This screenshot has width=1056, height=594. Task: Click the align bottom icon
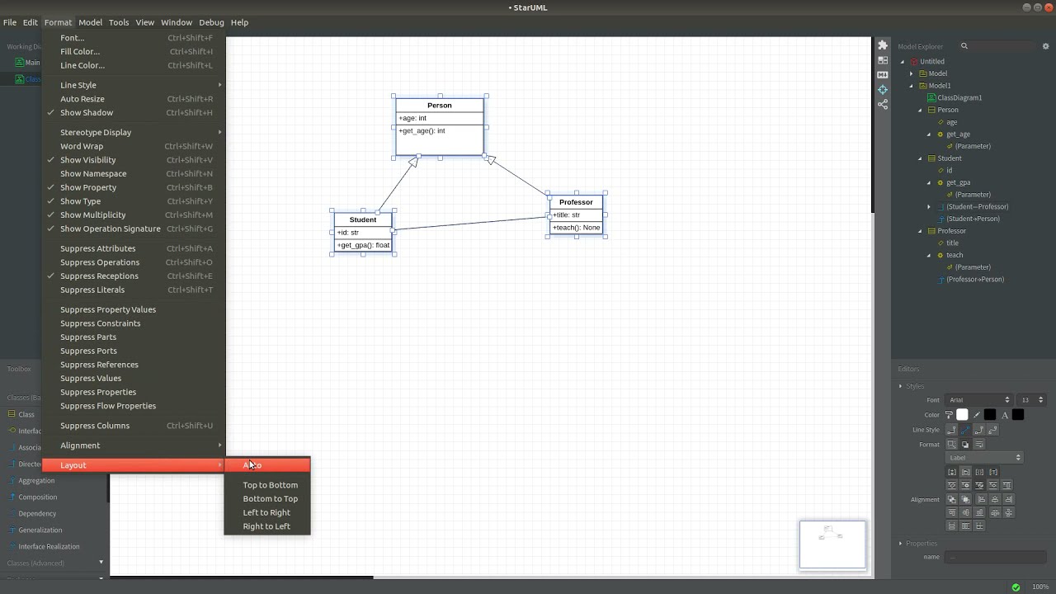pos(979,512)
